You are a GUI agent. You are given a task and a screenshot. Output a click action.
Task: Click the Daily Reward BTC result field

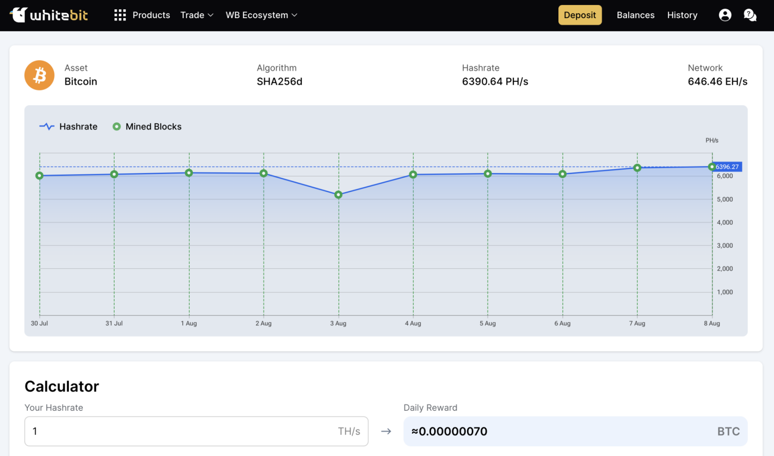575,431
